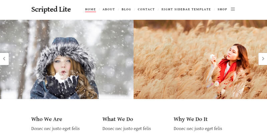Select the Who We Are heading
267x133 pixels.
[47, 119]
